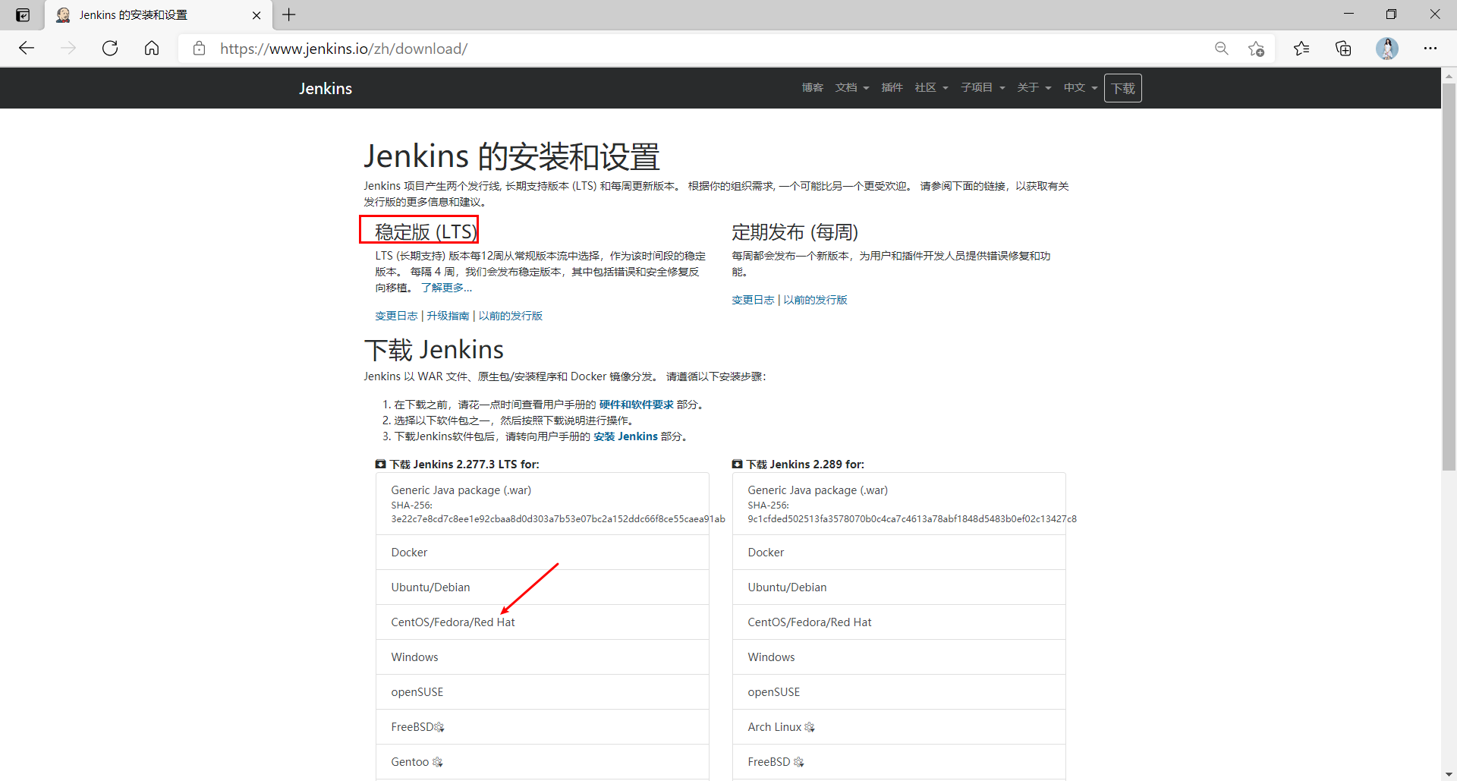
Task: Expand the 文档 dropdown
Action: [x=852, y=88]
